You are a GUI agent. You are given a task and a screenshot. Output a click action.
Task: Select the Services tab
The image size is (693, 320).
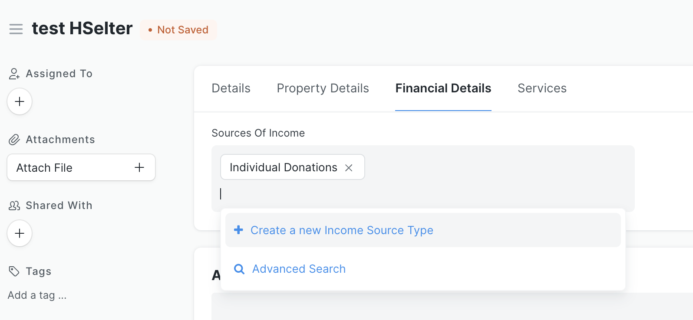[x=541, y=88]
